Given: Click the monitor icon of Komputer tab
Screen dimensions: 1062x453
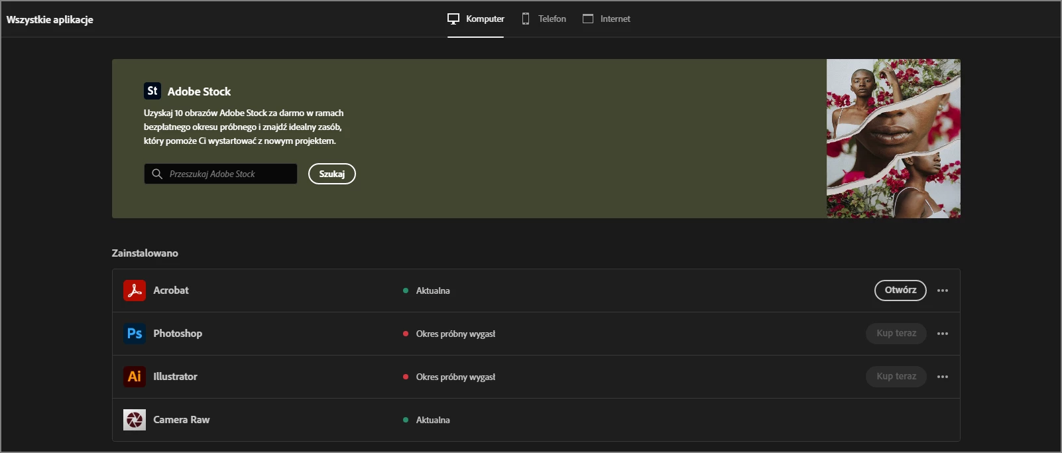Looking at the screenshot, I should 453,19.
